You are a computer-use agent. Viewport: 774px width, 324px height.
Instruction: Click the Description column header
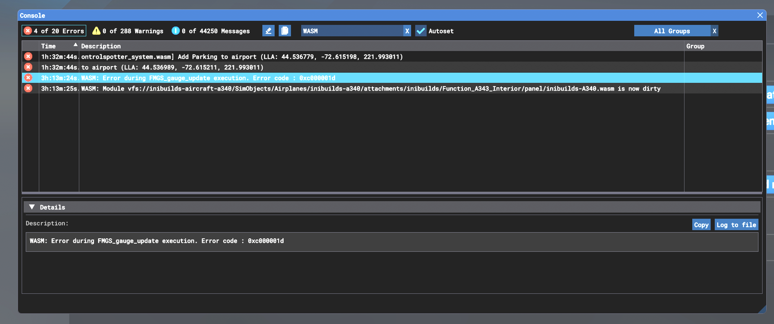pyautogui.click(x=101, y=46)
